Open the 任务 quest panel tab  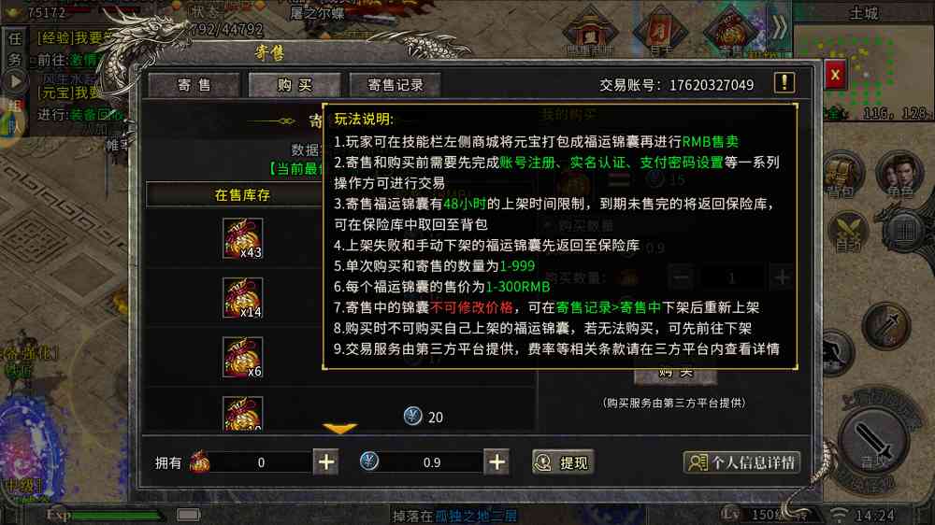[x=15, y=49]
